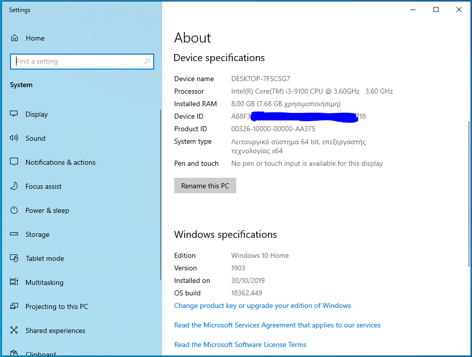
Task: Select the OS build 18362.449 value
Action: point(247,293)
